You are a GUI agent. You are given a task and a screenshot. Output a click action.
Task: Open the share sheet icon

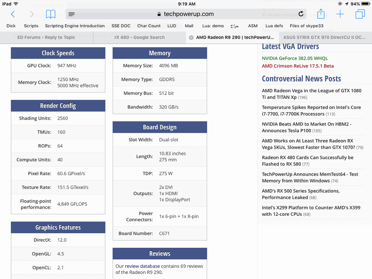click(321, 14)
